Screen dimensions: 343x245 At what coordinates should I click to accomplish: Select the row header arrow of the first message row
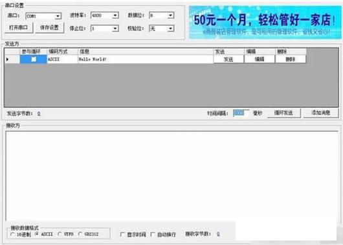point(12,59)
